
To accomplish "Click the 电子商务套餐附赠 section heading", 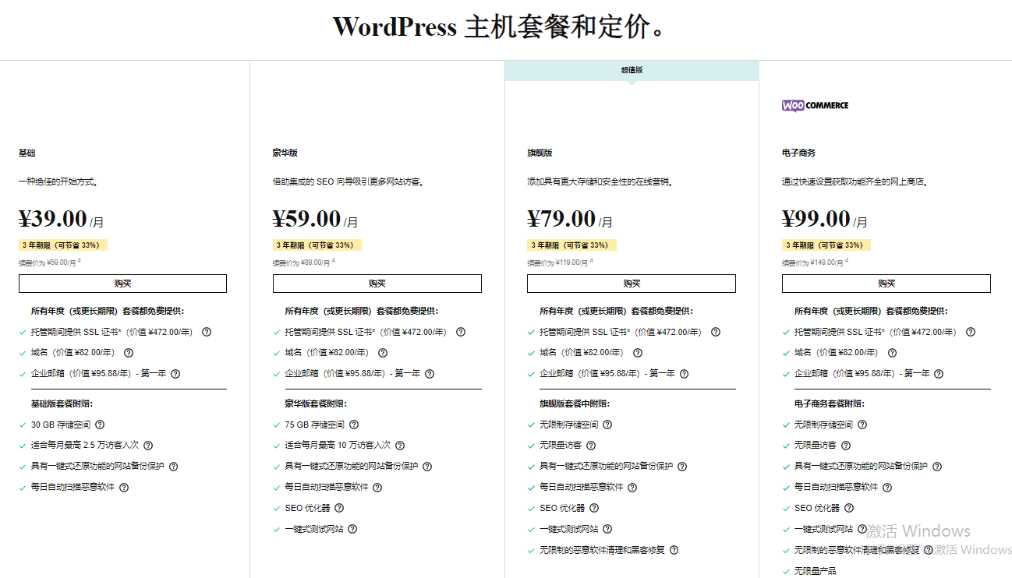I will 830,404.
